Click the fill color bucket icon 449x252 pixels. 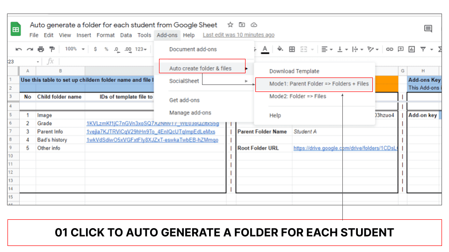pos(280,49)
